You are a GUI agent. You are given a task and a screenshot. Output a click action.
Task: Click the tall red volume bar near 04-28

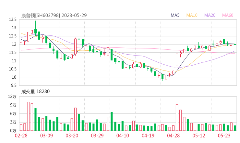point(177,118)
